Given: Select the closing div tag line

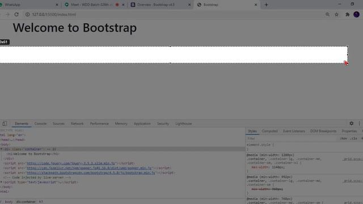Looking at the screenshot, I should click(9, 159).
